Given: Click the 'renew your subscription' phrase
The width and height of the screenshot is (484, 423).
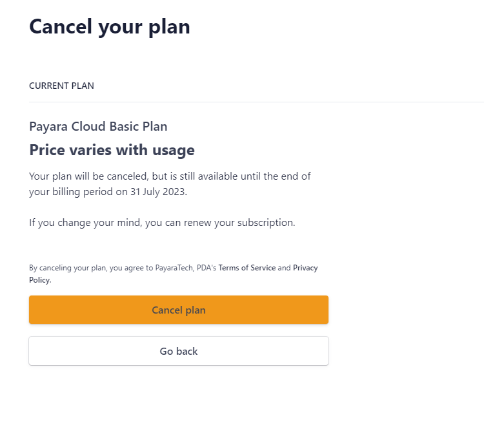Looking at the screenshot, I should tap(239, 223).
